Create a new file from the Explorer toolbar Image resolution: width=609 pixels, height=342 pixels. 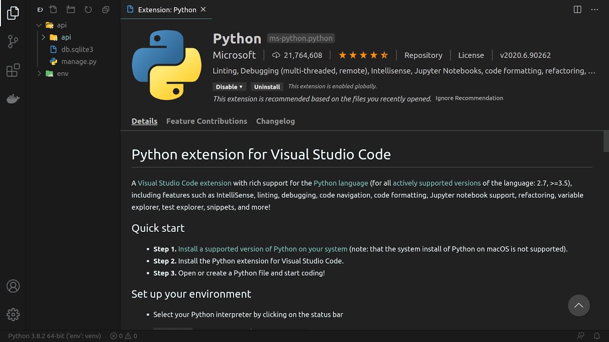pos(53,9)
